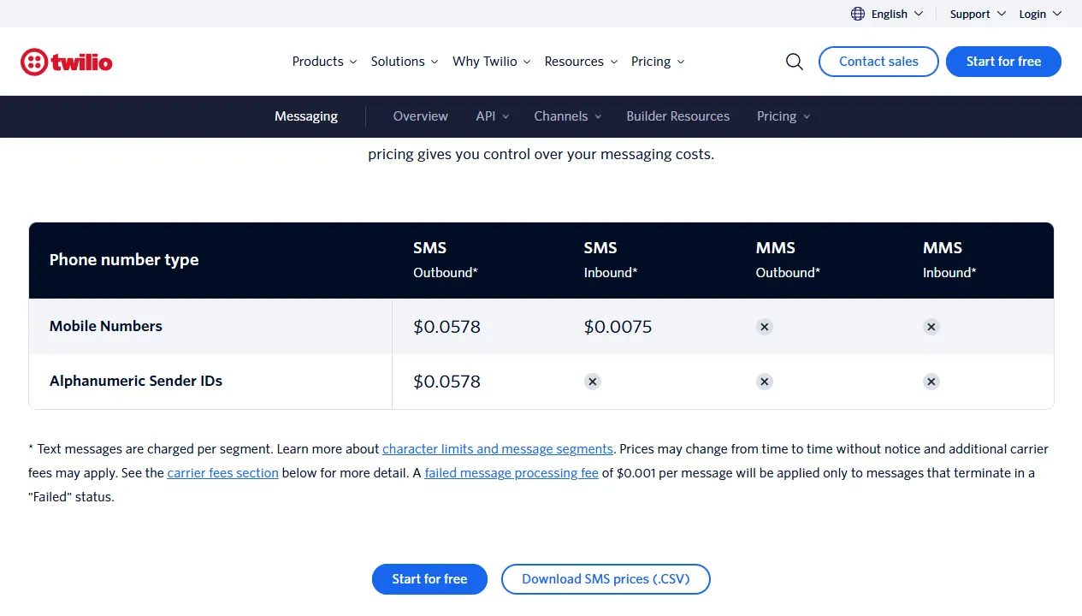Select the Phone number type column header
This screenshot has height=616, width=1082.
[124, 260]
